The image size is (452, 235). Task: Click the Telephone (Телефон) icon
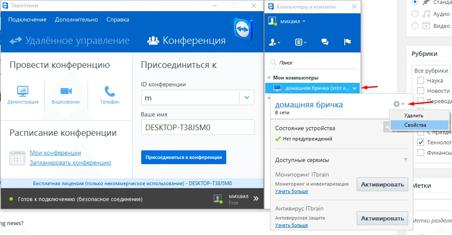tap(110, 91)
